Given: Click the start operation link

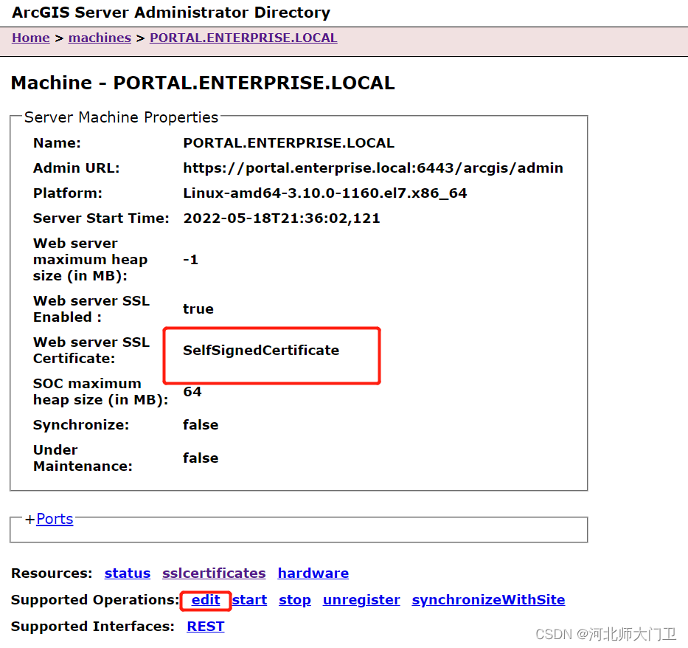Looking at the screenshot, I should tap(250, 600).
